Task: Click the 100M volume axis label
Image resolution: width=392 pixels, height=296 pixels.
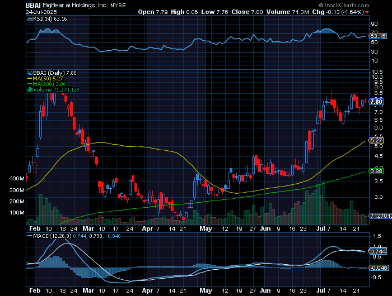Action: click(x=17, y=213)
